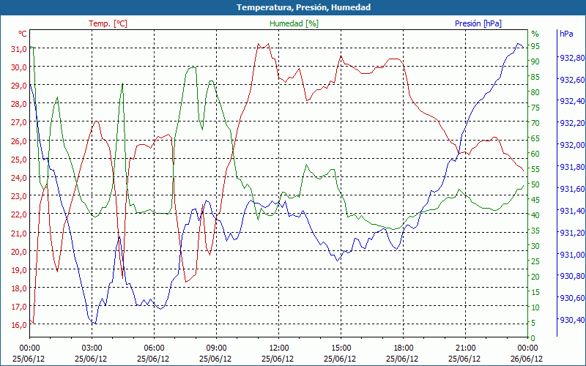Click the 10 humidity axis value
The image size is (586, 366).
(x=535, y=307)
